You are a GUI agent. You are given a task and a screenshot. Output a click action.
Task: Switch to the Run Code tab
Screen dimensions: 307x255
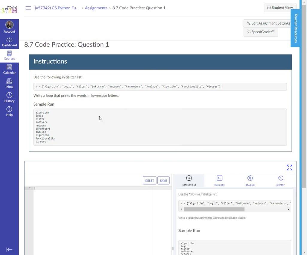tap(219, 181)
